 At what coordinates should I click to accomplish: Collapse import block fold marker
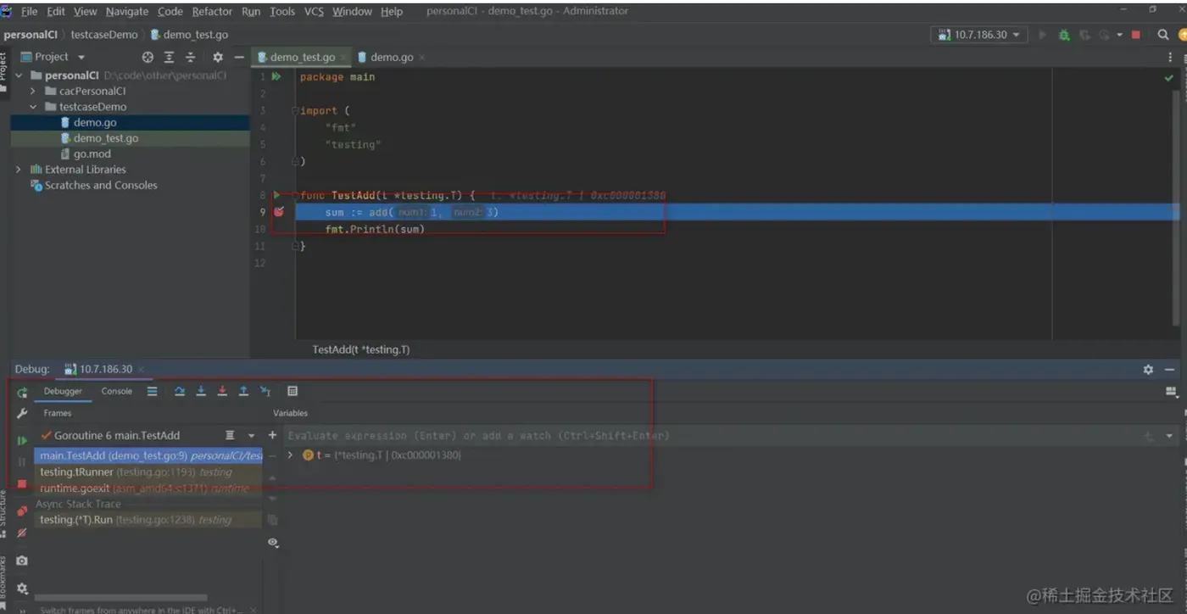[294, 110]
